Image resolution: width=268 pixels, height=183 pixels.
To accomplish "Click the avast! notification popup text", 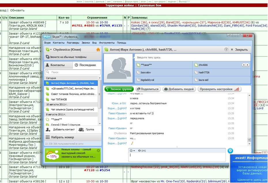I will point(252,170).
